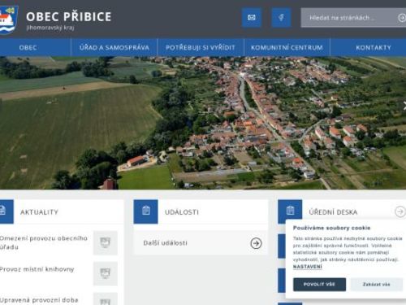
Task: Click the arrow icon beside Úřední deska
Action: pyautogui.click(x=400, y=211)
